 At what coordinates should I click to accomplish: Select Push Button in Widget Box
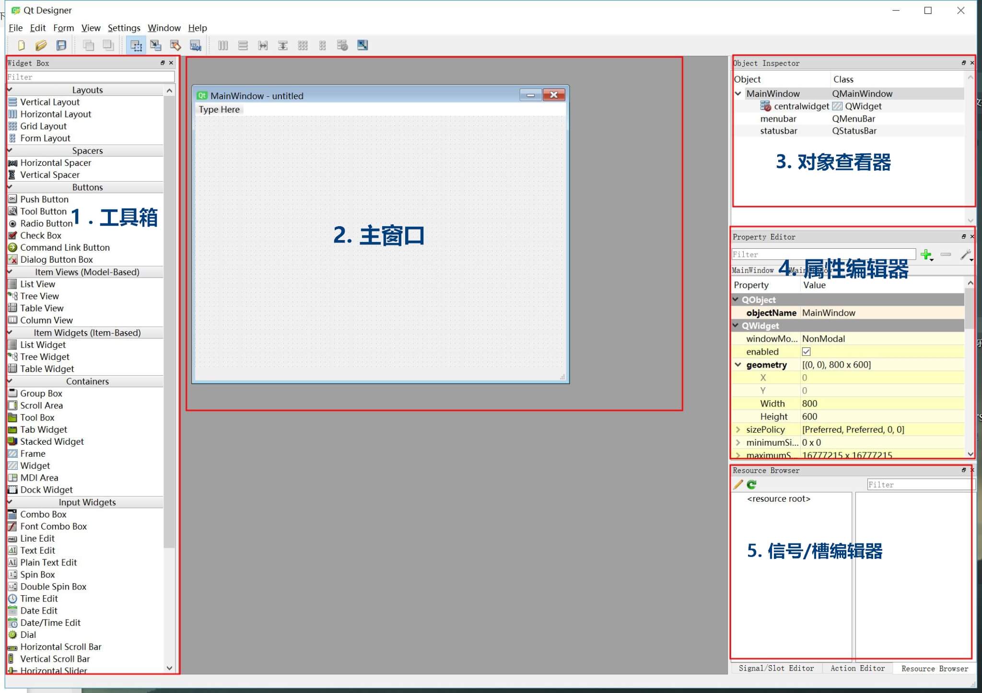pos(44,199)
